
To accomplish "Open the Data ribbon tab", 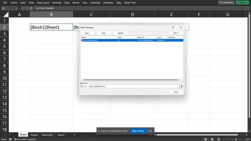I will click(67, 3).
